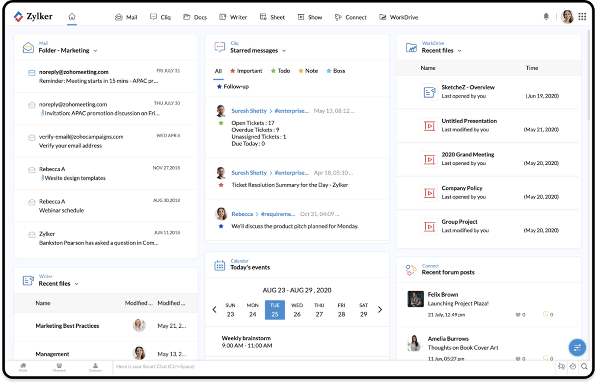Go to previous week in calendar

coord(215,309)
